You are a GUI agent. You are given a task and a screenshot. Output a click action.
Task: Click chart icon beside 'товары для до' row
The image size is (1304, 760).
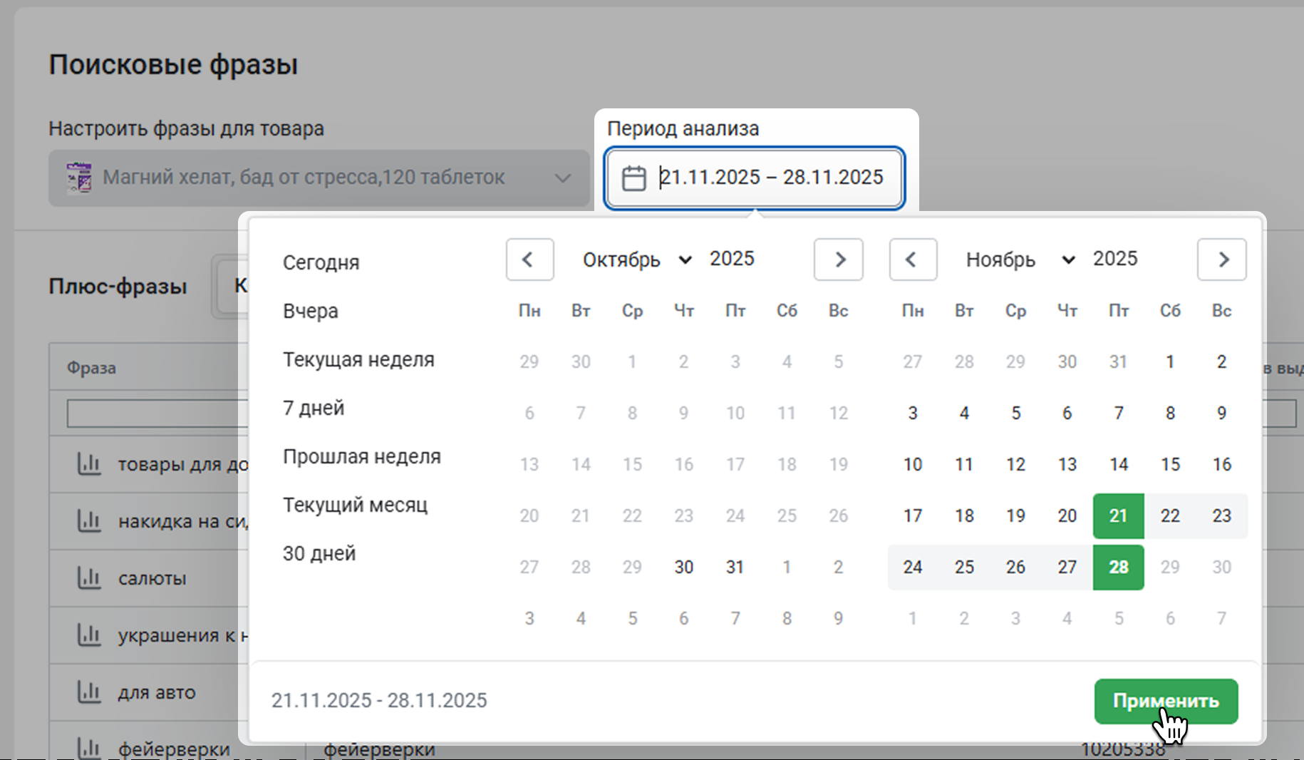pyautogui.click(x=89, y=464)
